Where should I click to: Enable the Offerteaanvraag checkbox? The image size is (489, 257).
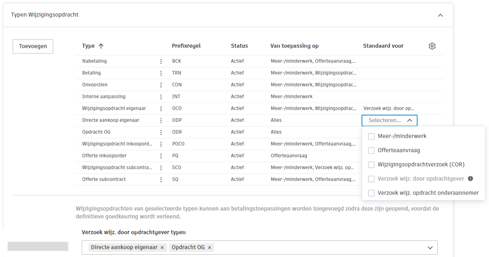(371, 150)
